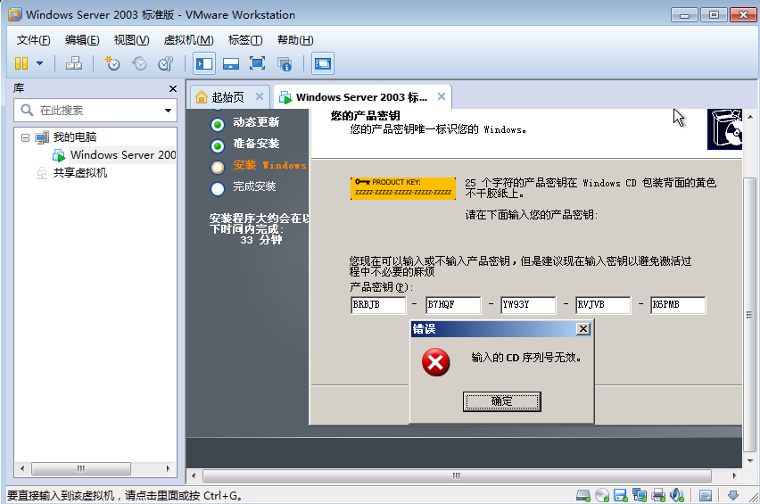Screen dimensions: 760x504
Task: Toggle the thumbnail bar icon
Action: click(x=231, y=63)
